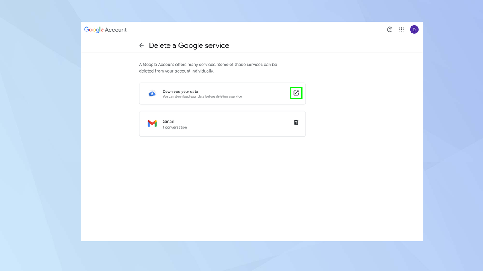Viewport: 483px width, 271px height.
Task: Click the Gmail label text
Action: [168, 121]
